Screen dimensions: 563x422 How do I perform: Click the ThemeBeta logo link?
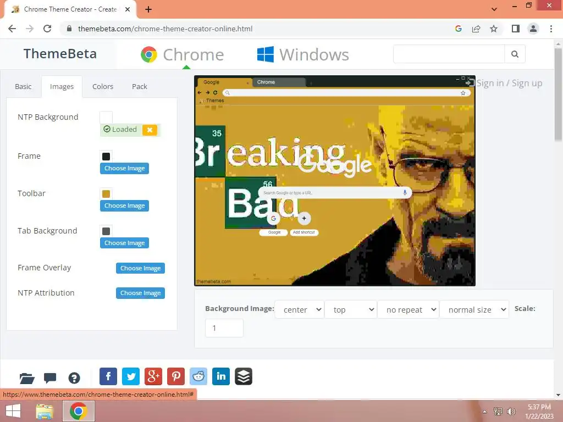pyautogui.click(x=60, y=54)
